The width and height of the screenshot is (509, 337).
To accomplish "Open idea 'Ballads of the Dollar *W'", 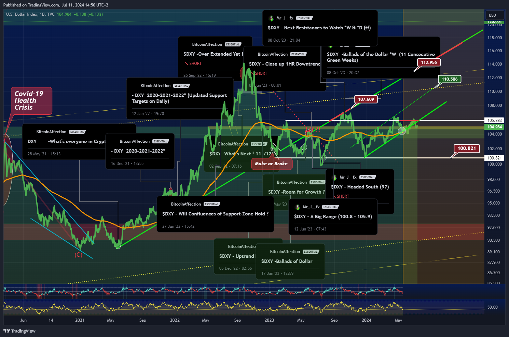I will click(381, 57).
